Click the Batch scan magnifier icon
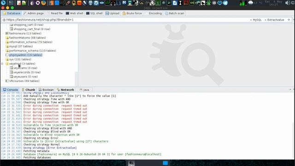 pyautogui.click(x=166, y=13)
